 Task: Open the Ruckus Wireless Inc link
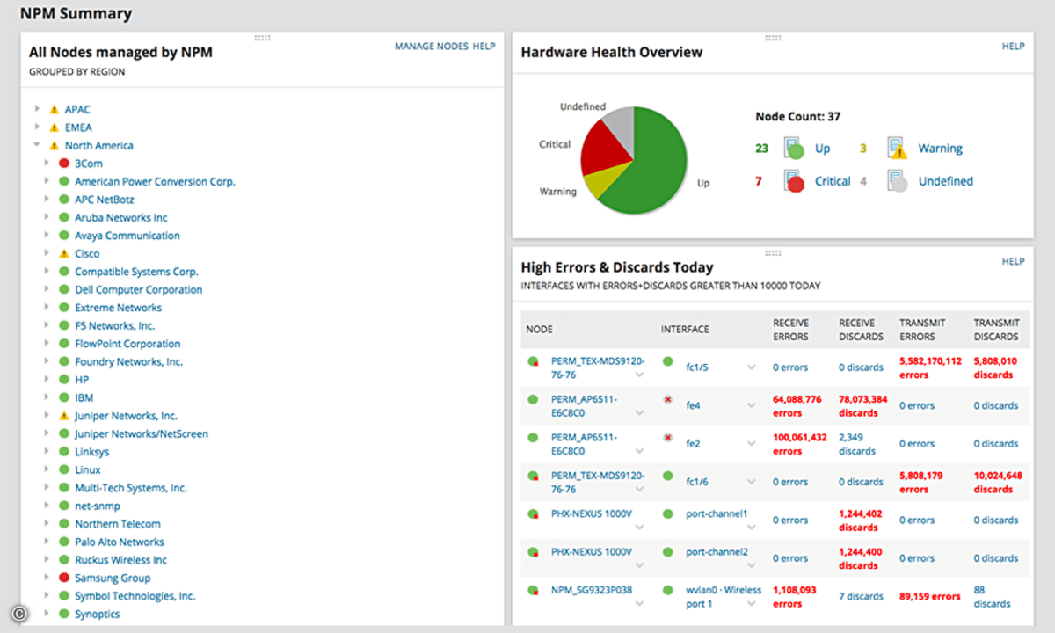(x=121, y=560)
